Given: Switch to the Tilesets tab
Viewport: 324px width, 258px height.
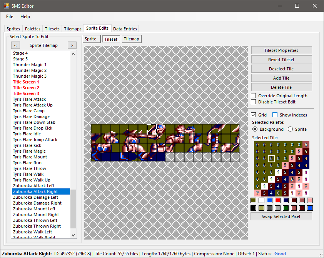Looking at the screenshot, I should pyautogui.click(x=52, y=29).
